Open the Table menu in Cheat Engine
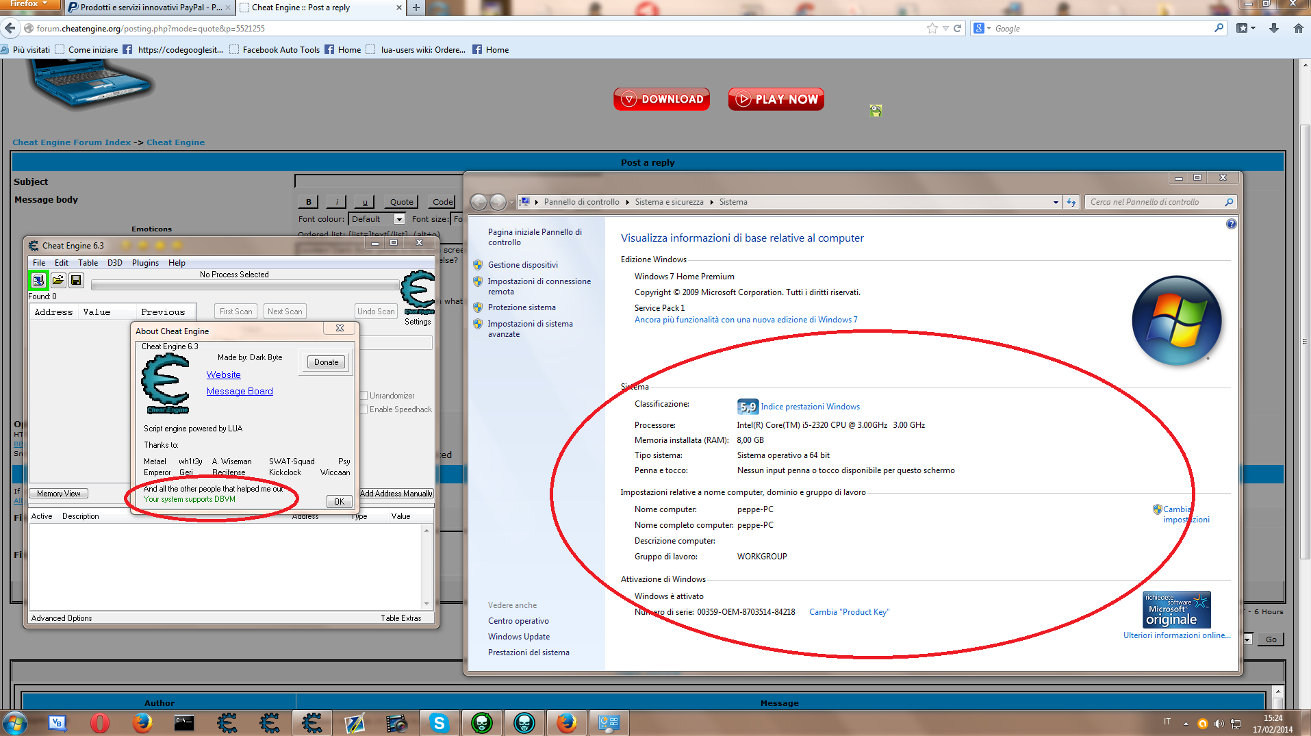 [x=88, y=263]
